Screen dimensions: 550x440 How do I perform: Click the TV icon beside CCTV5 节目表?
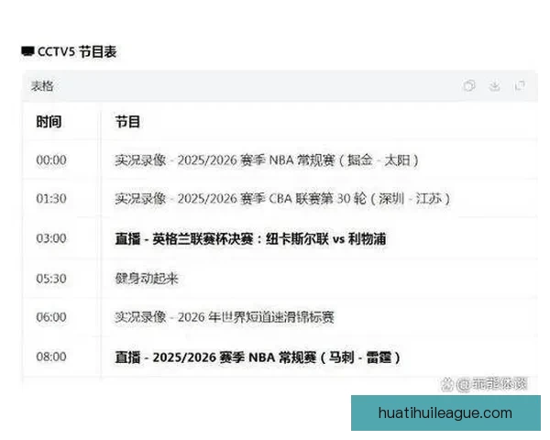coord(27,51)
